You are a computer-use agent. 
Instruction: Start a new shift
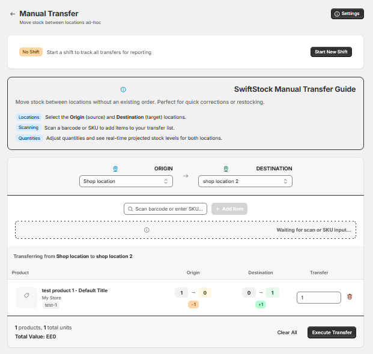tap(331, 52)
